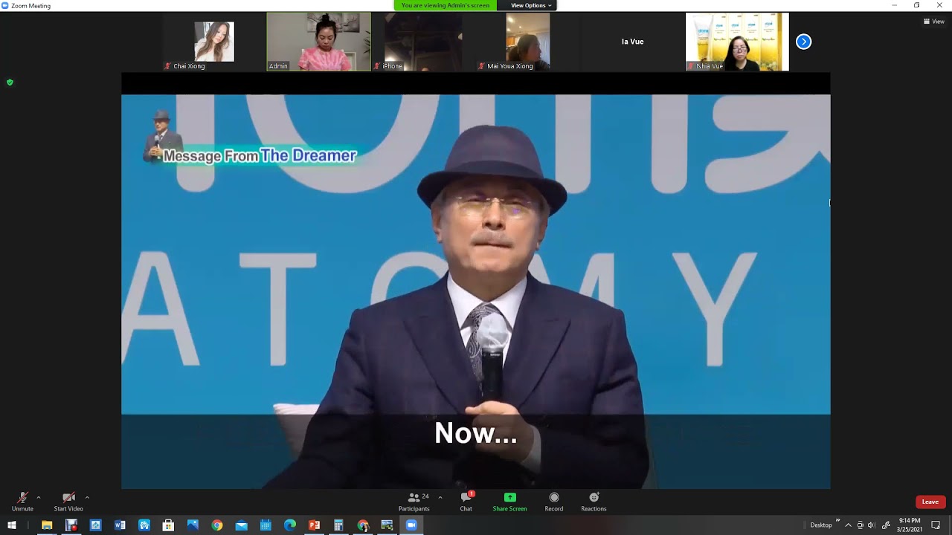Screen dimensions: 952x535
Task: Unmute the microphone
Action: pos(22,502)
